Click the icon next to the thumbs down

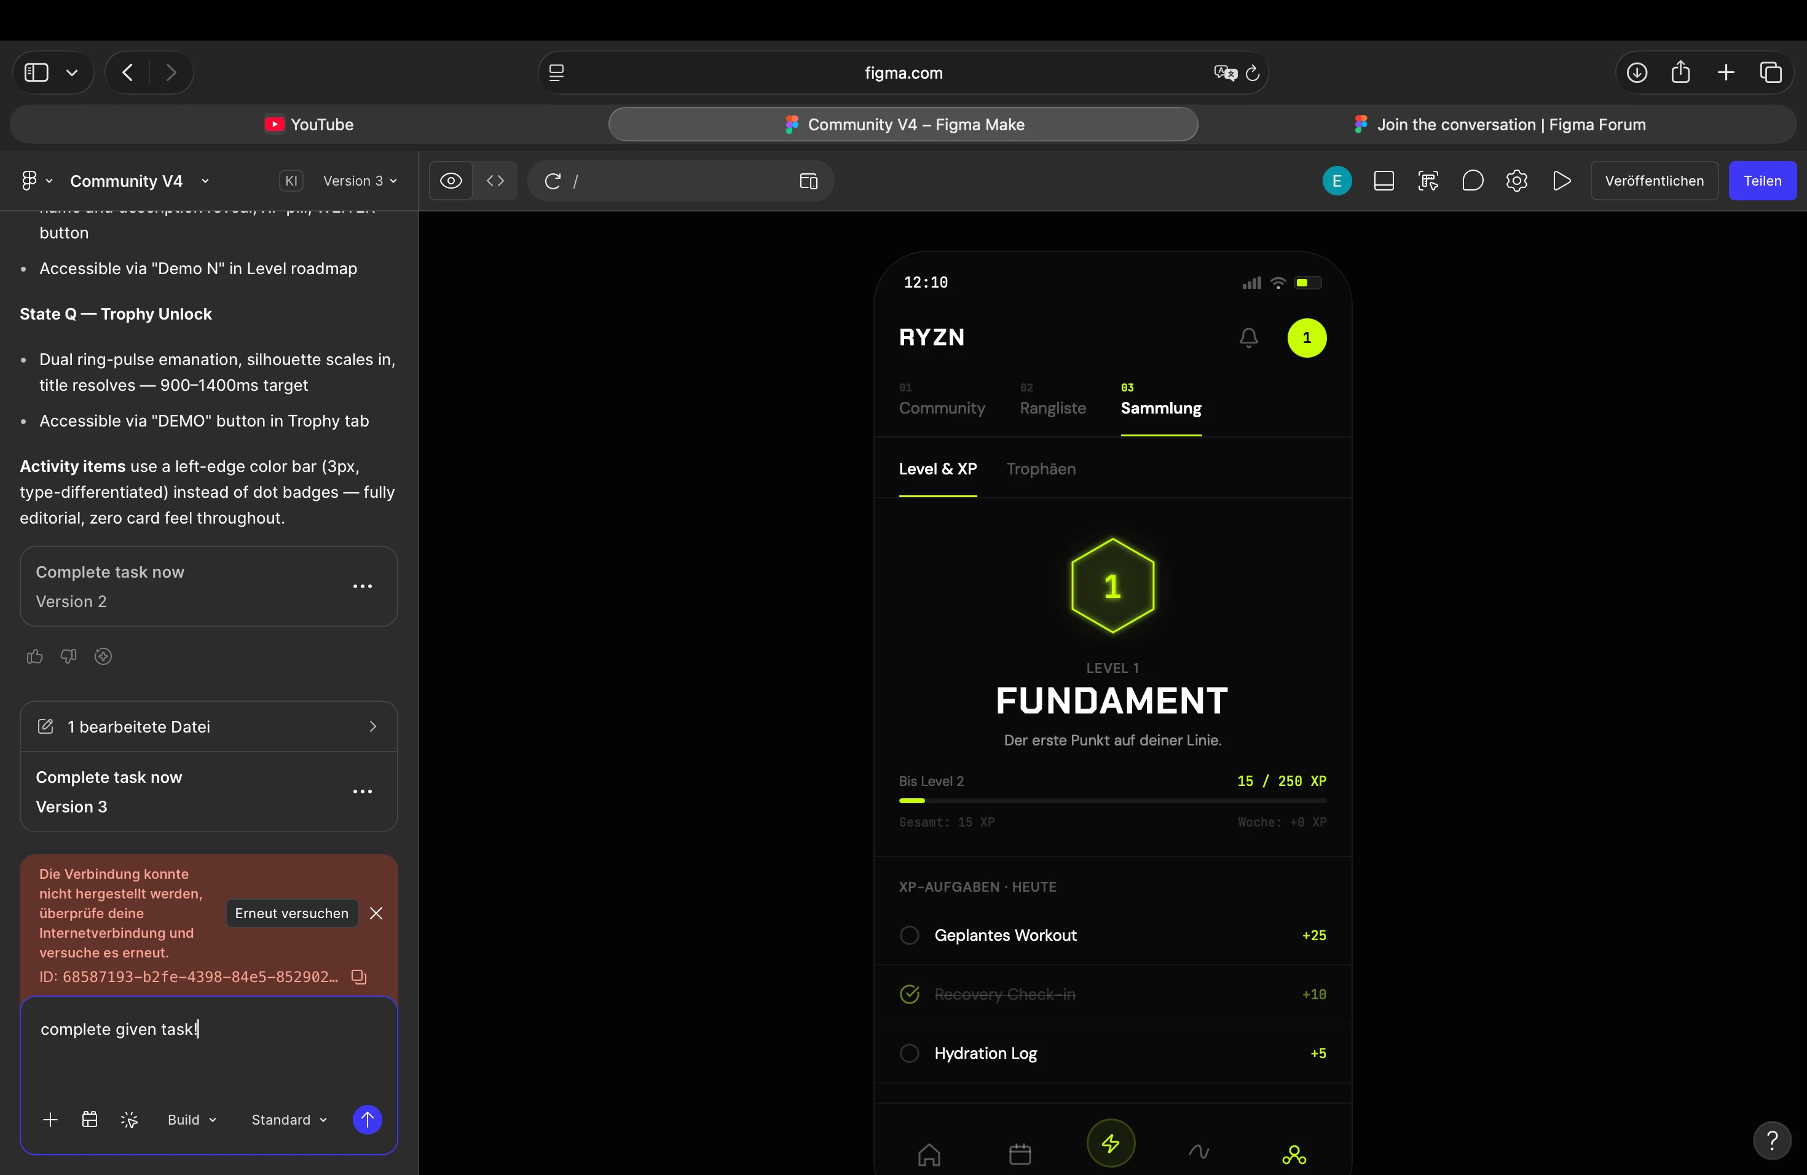coord(103,656)
